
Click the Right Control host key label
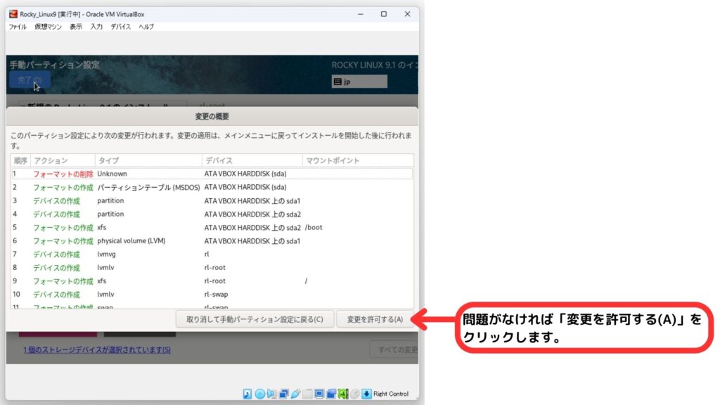(391, 394)
